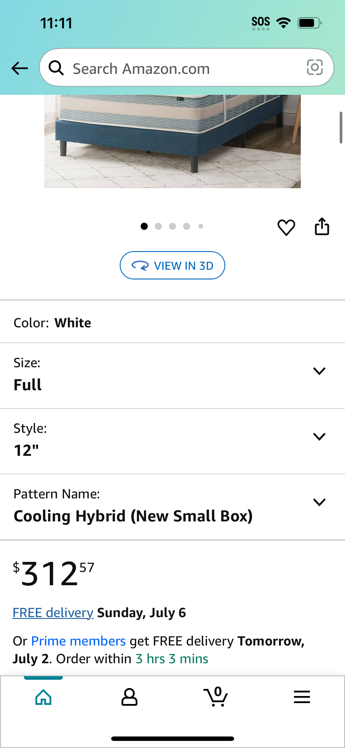Expand the Size Full dropdown
The height and width of the screenshot is (748, 345).
[172, 376]
